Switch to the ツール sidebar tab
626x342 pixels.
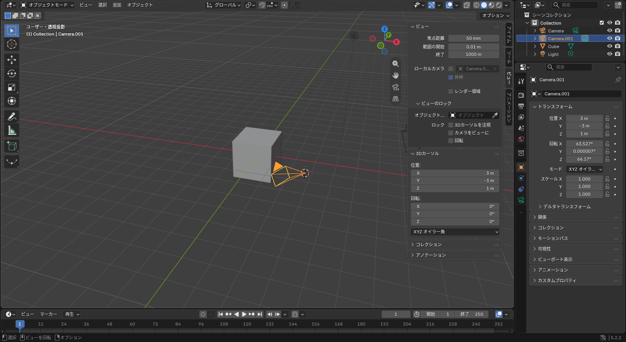(509, 57)
